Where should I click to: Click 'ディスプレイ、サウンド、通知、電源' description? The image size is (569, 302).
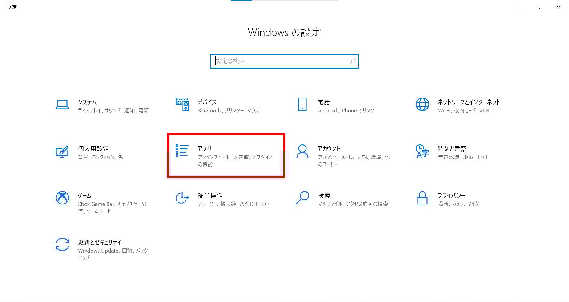pos(113,110)
